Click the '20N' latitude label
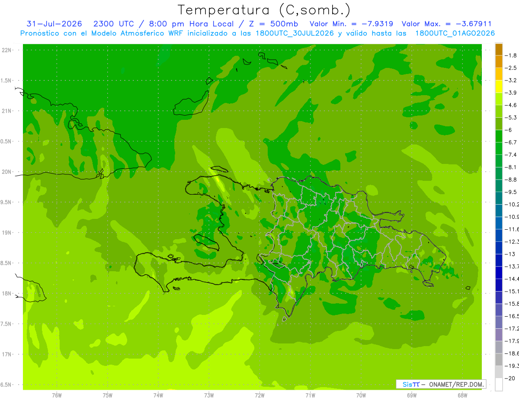The image size is (519, 401). [6, 172]
